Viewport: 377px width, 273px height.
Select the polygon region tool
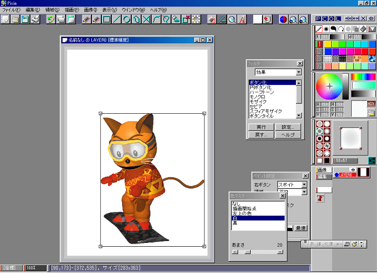[136, 19]
